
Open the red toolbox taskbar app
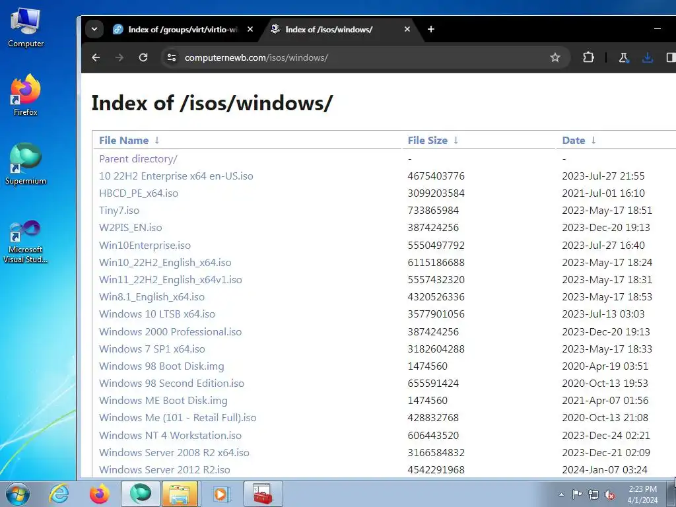263,494
